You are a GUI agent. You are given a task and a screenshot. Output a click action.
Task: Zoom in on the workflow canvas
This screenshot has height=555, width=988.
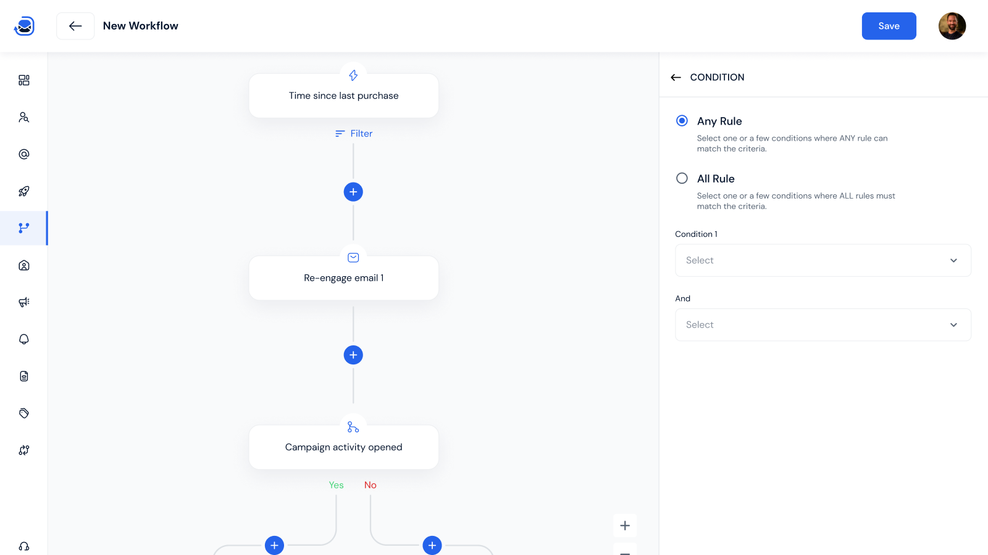pyautogui.click(x=625, y=525)
